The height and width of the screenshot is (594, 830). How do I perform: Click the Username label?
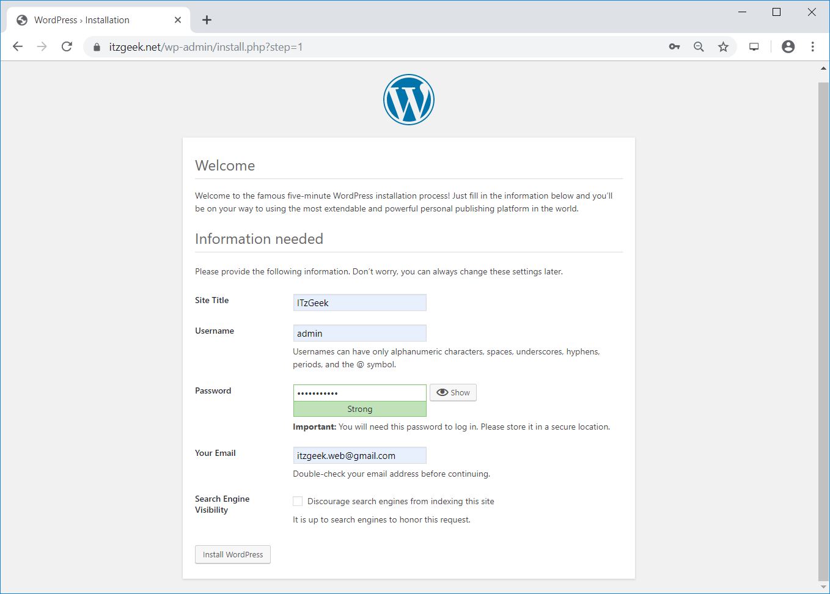click(x=215, y=331)
